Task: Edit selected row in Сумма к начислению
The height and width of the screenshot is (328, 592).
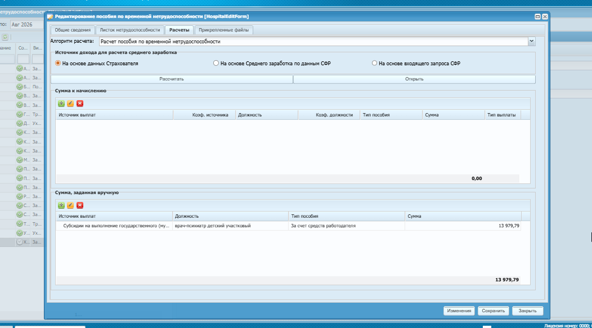Action: pos(70,104)
